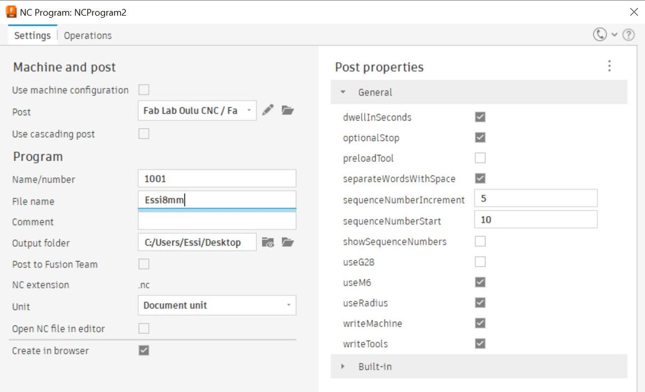Image resolution: width=645 pixels, height=392 pixels.
Task: Click the sequenceNumberStart field
Action: pyautogui.click(x=536, y=220)
